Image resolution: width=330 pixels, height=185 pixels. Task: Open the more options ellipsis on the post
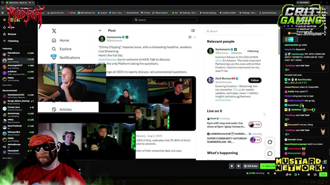pos(194,37)
